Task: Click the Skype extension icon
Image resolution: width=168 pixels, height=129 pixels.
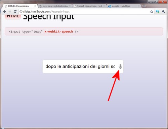Action: click(158, 11)
